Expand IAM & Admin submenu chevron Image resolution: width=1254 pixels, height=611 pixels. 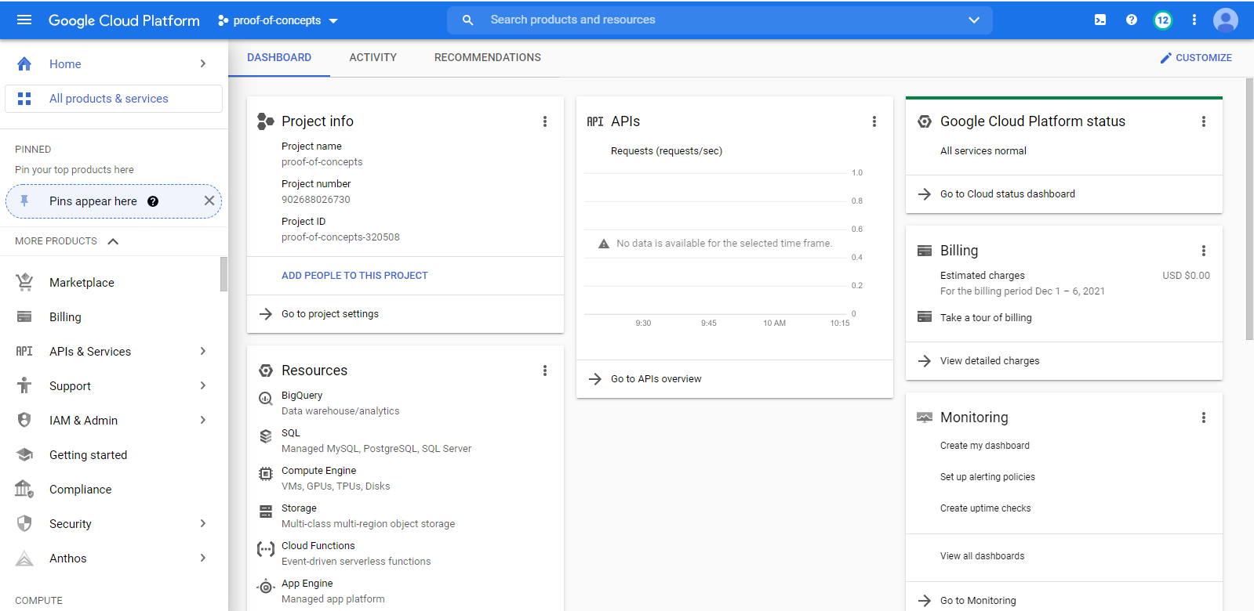tap(203, 420)
